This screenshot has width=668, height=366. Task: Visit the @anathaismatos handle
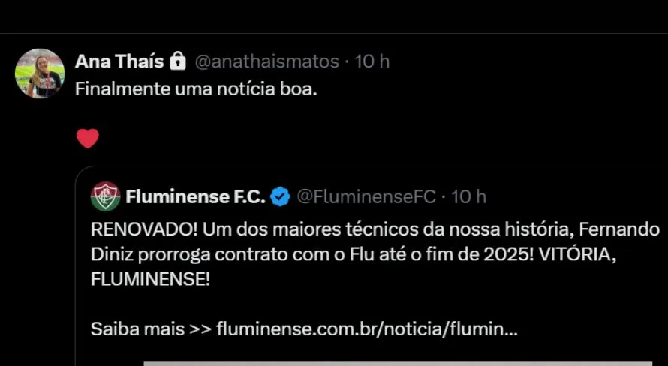tap(266, 61)
